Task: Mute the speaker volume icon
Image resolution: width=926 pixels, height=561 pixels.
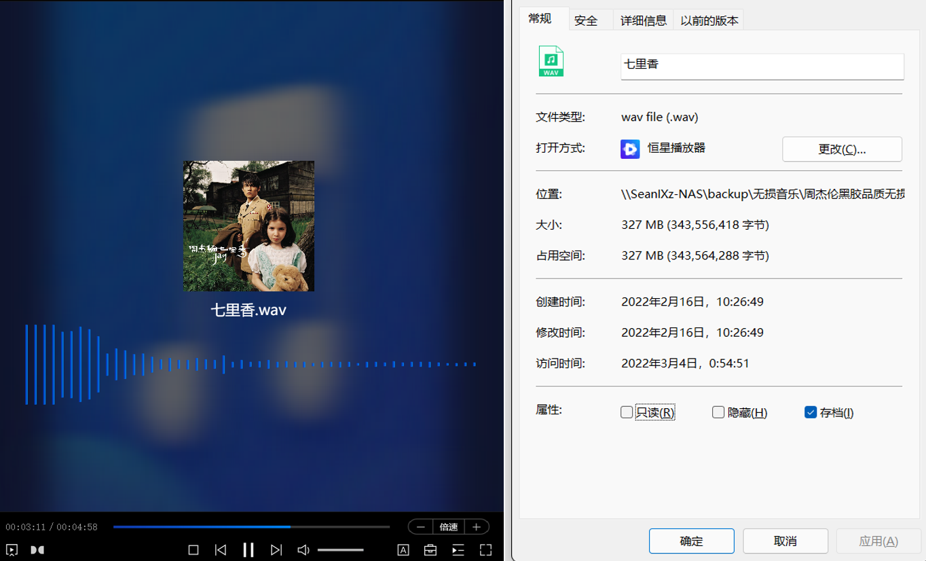Action: click(303, 550)
